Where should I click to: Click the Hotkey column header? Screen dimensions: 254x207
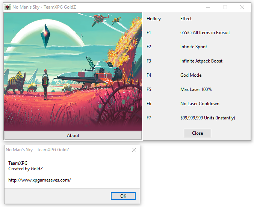(154, 19)
